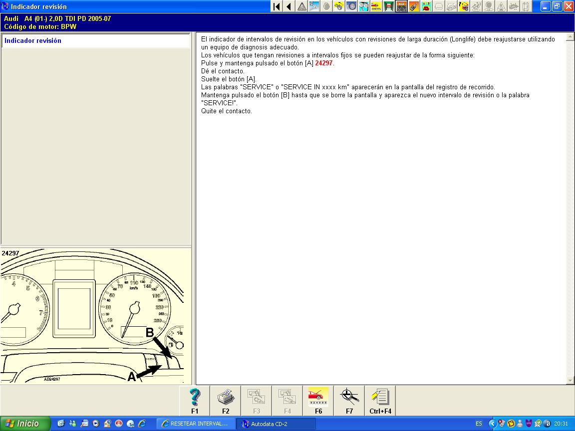This screenshot has height=431, width=575.
Task: Click the F6 red car button
Action: 318,401
